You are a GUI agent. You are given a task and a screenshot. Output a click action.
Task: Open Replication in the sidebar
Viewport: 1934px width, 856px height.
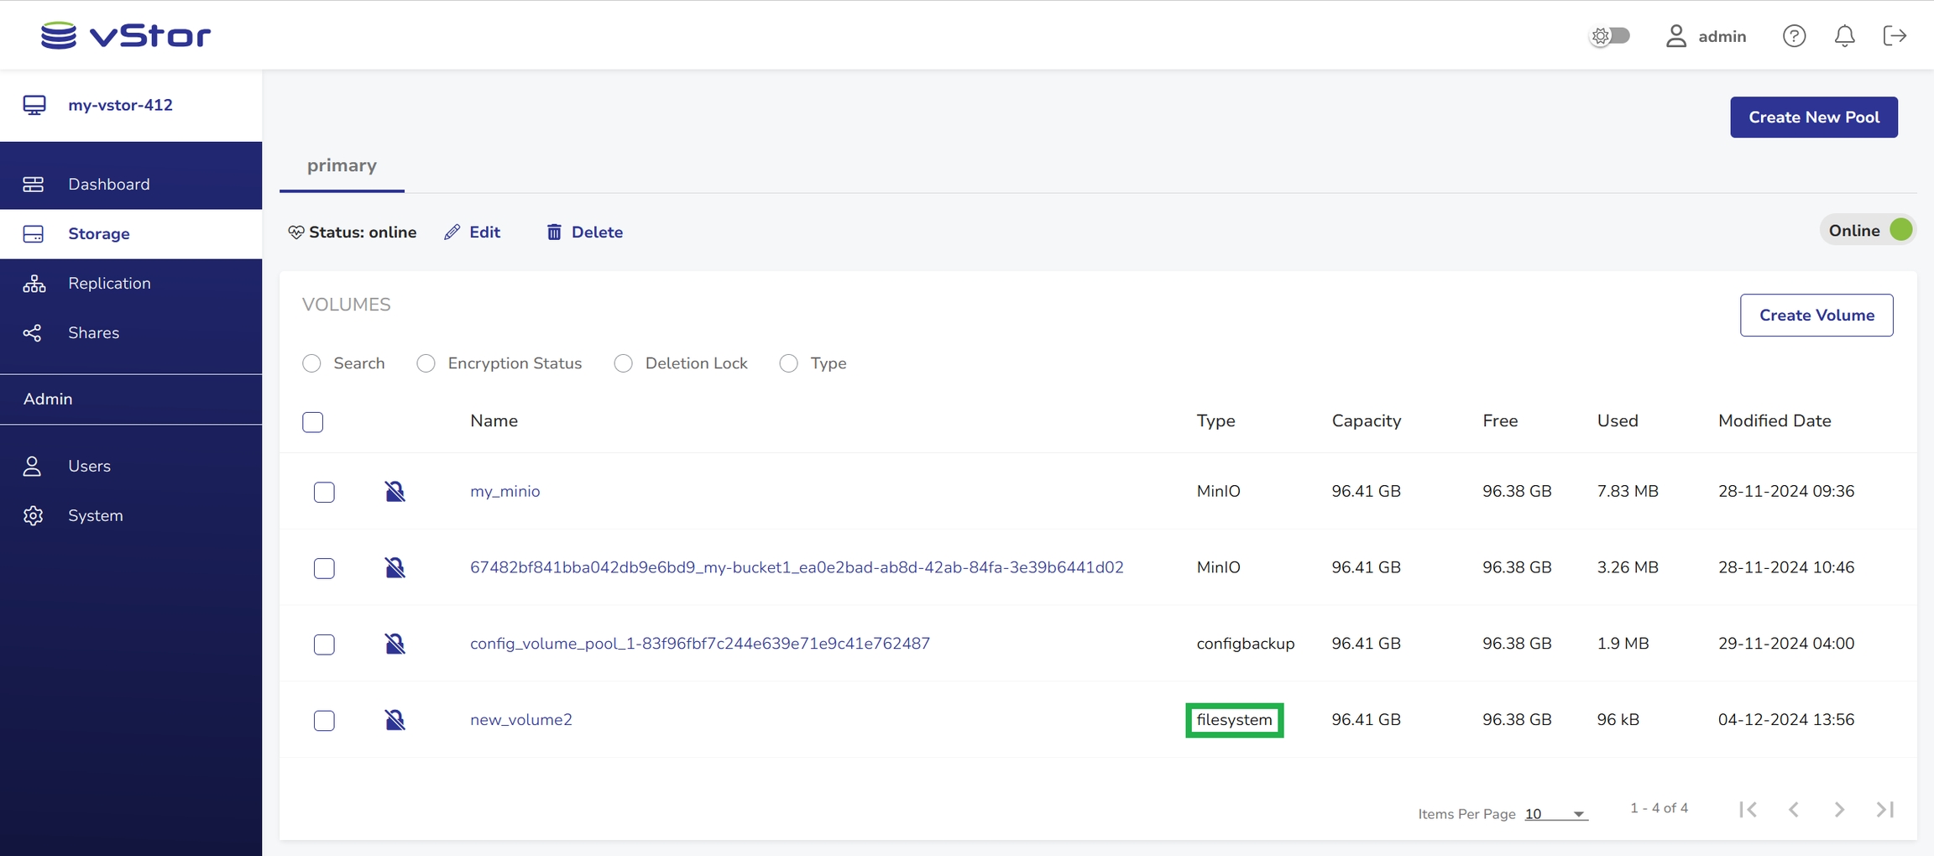click(x=109, y=284)
